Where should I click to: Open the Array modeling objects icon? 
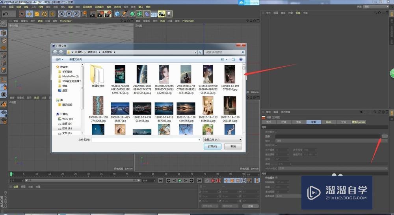point(139,14)
